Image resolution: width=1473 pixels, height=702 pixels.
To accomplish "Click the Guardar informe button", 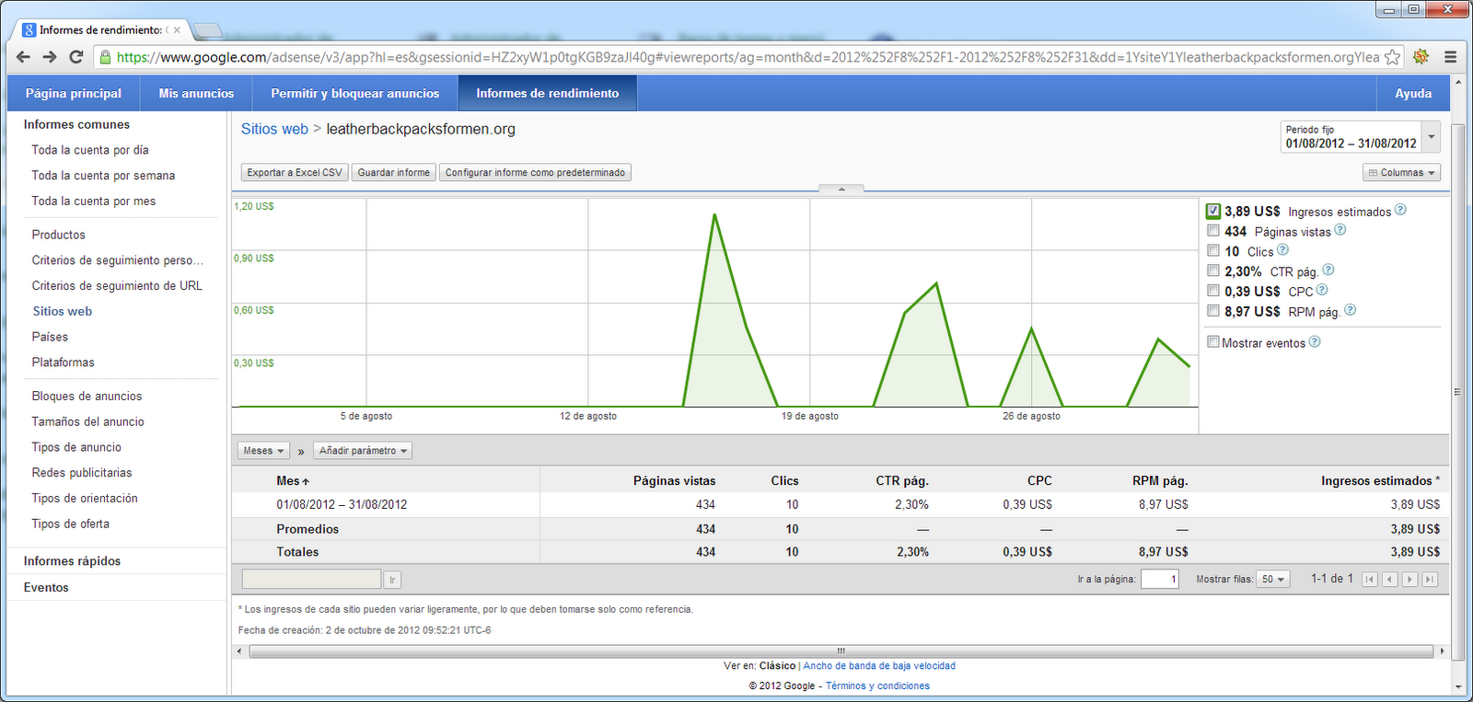I will [394, 173].
